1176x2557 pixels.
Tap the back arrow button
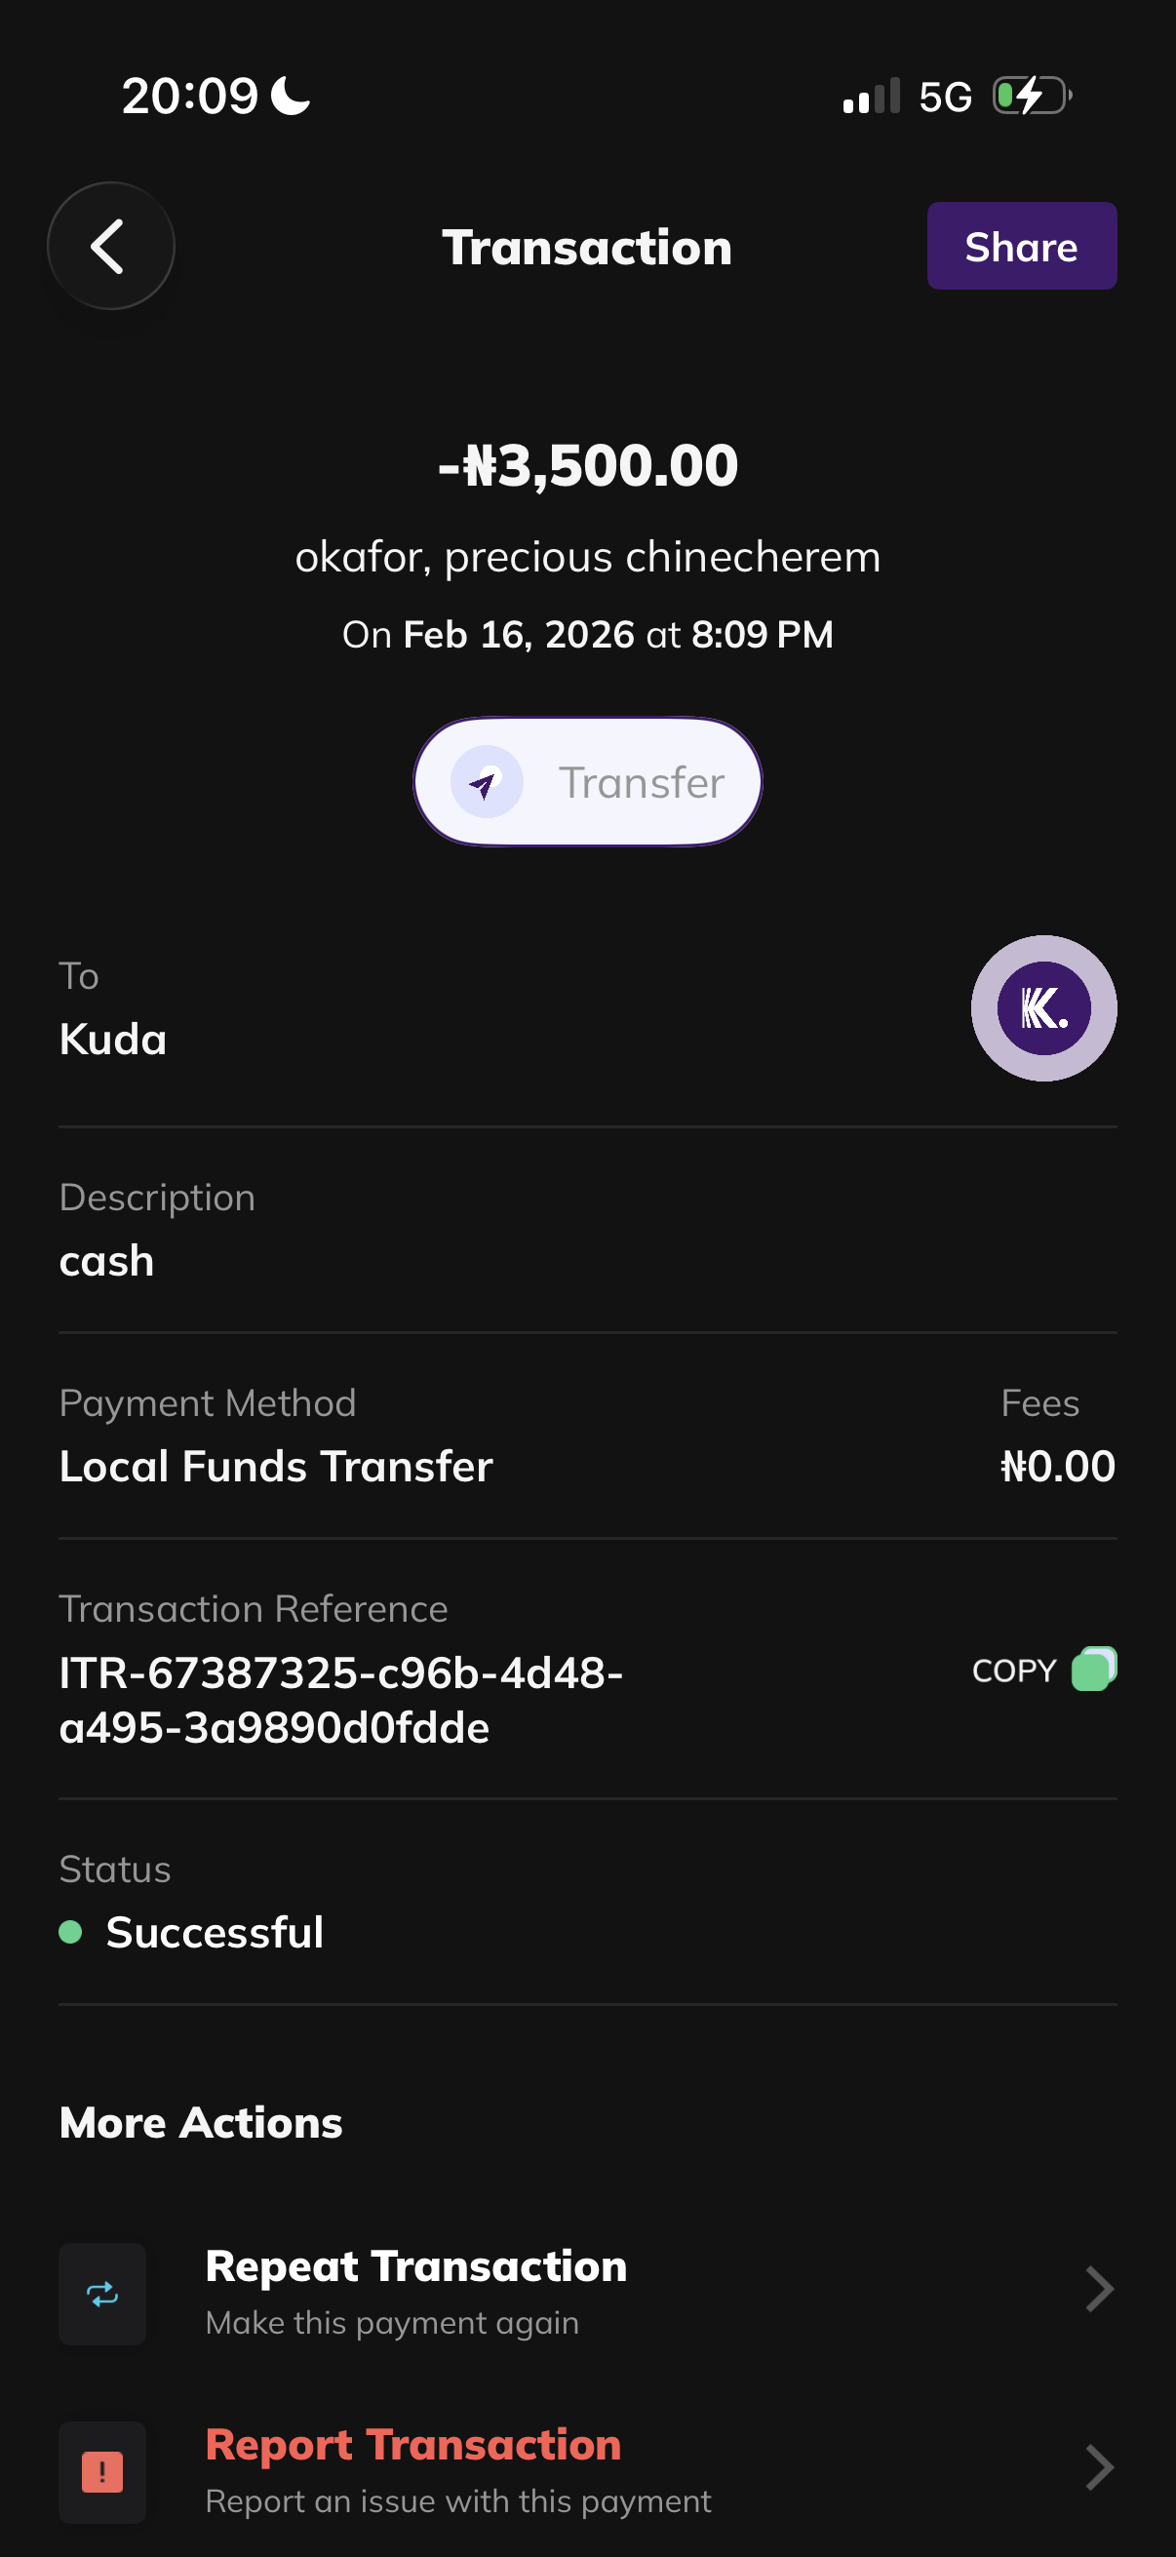point(110,246)
